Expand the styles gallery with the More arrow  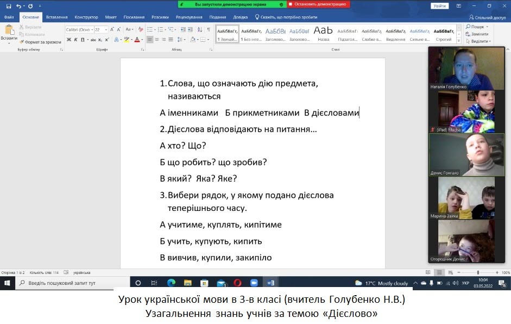(x=459, y=41)
